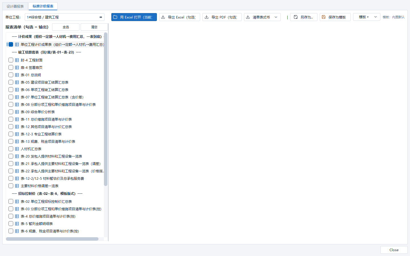Screen dimensions: 410x256
Task: Click the folder icon on 用 Excel 打开
Action: [x=115, y=17]
